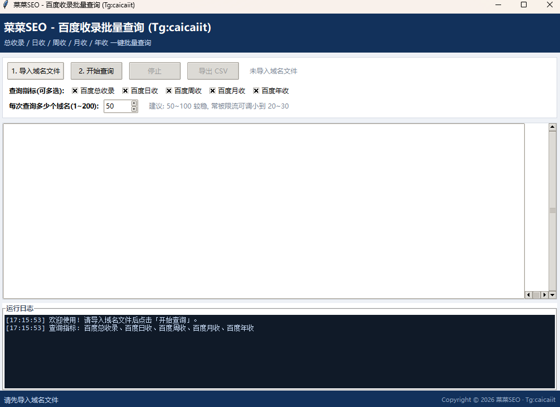Click the '查询指标(可多选):' label
This screenshot has height=407, width=560.
click(x=37, y=91)
